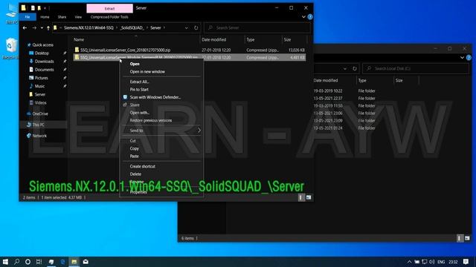Select Scan with Windows Defender...
This screenshot has width=476, height=267.
tap(155, 97)
